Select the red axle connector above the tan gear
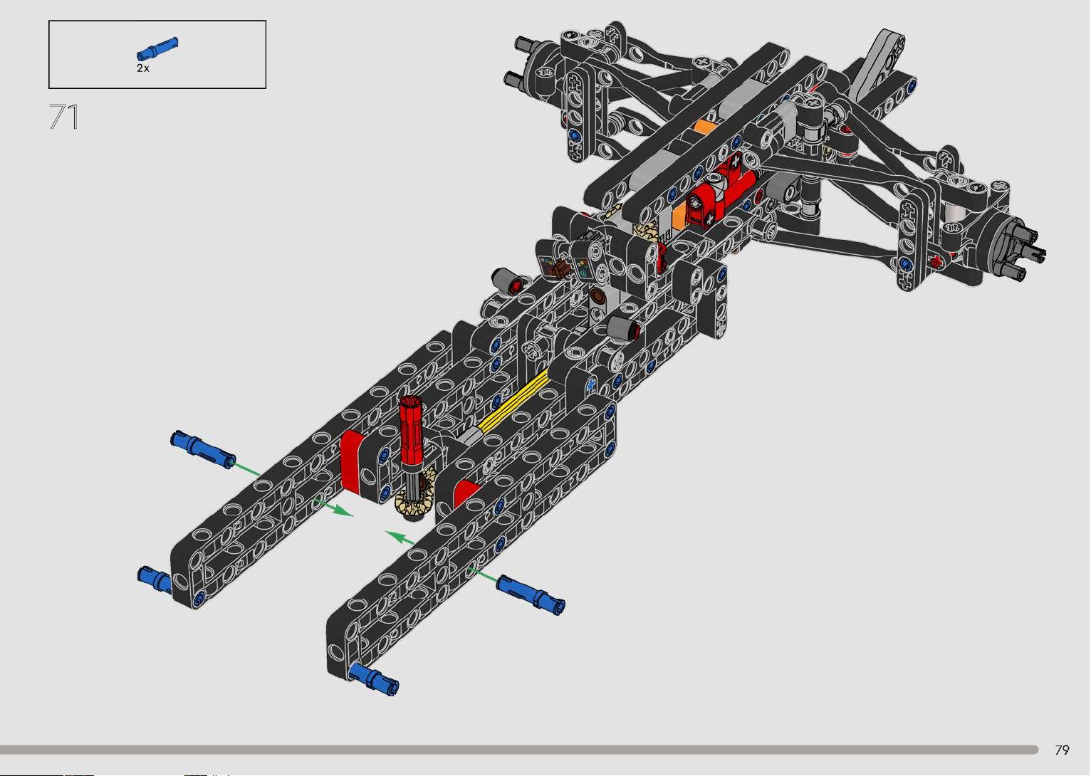1091x776 pixels. coord(412,431)
